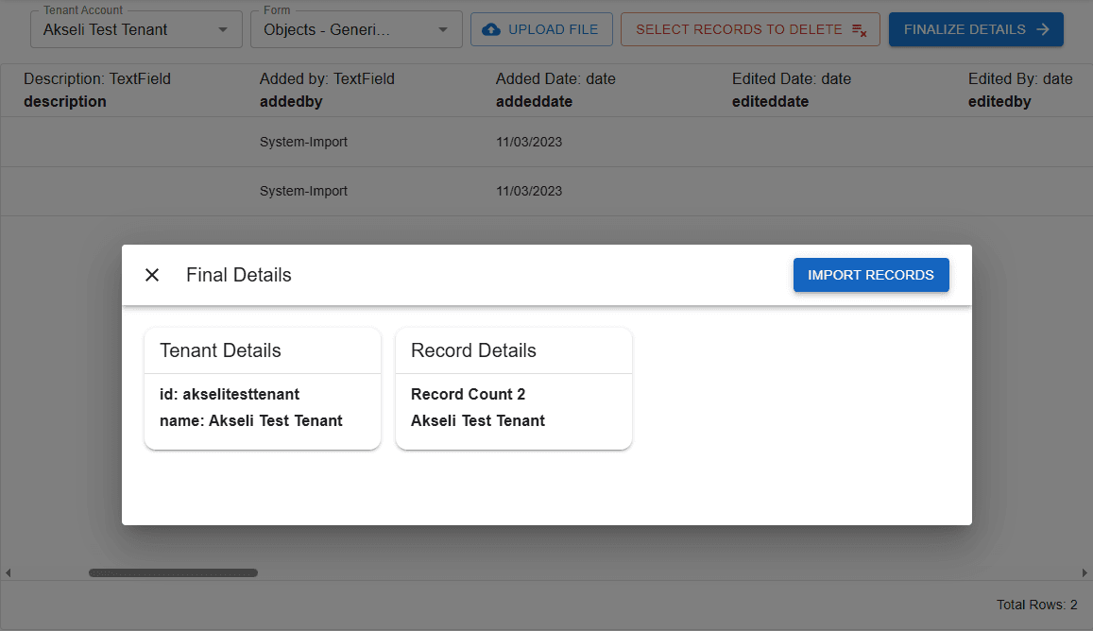The width and height of the screenshot is (1093, 631).
Task: Click the UPLOAD FILE button
Action: 541,29
